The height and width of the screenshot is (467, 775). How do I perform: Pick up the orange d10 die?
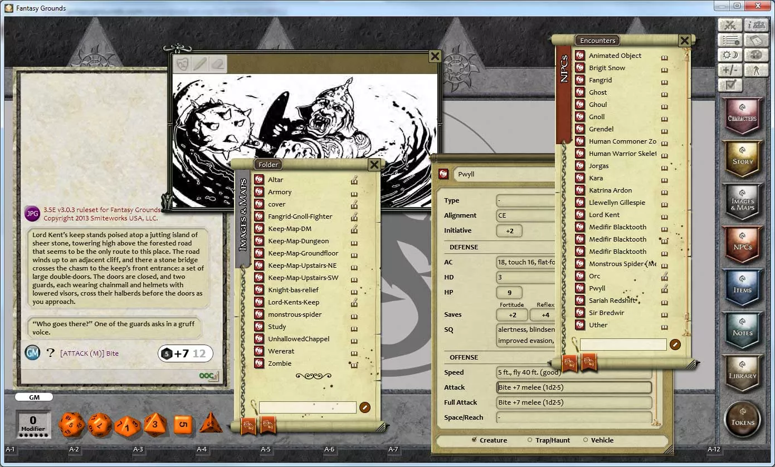pyautogui.click(x=128, y=426)
